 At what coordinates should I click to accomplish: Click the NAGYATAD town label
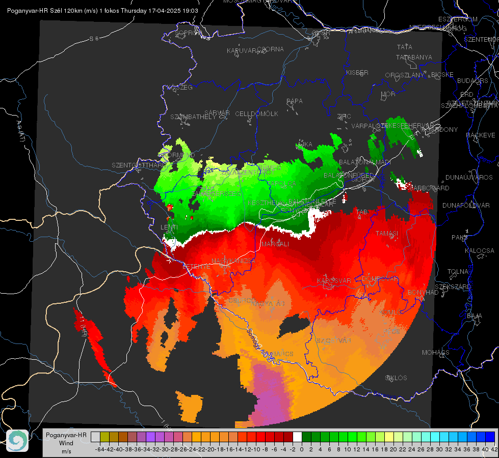pyautogui.click(x=268, y=304)
